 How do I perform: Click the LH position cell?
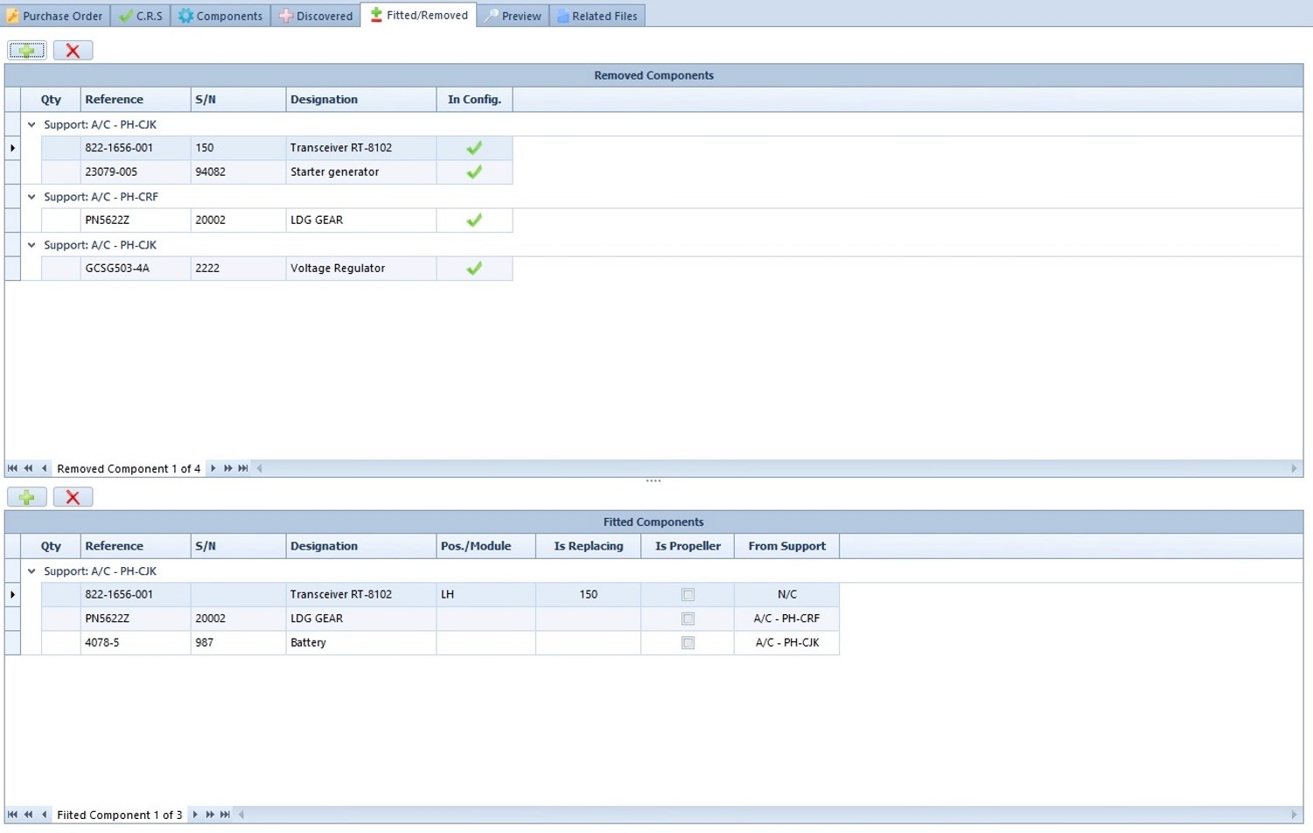[x=485, y=595]
